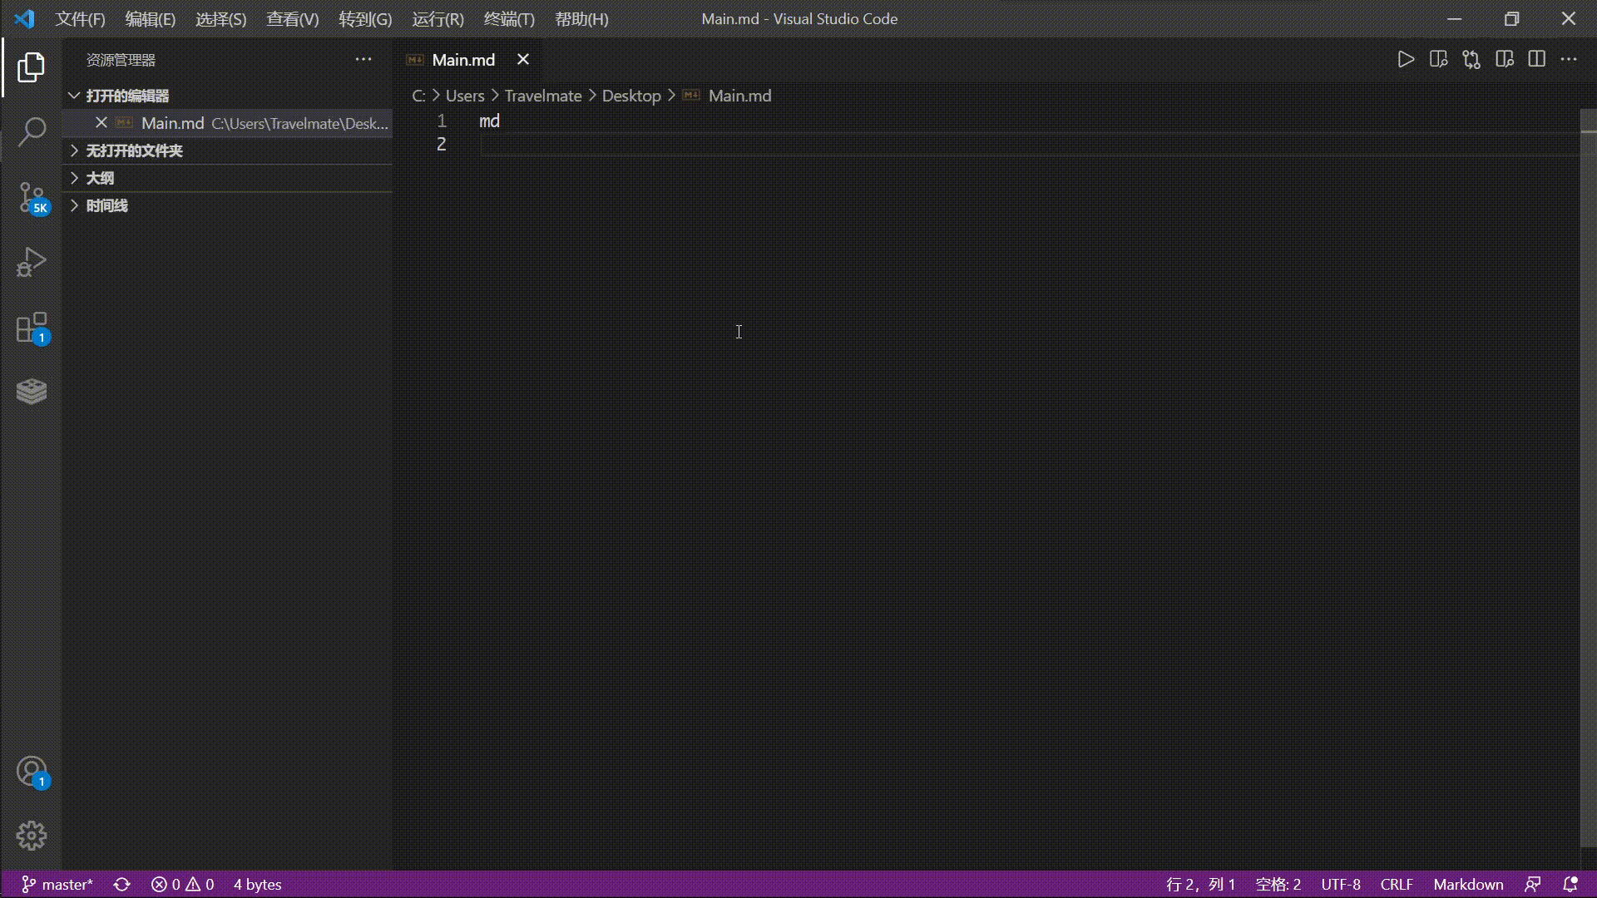Switch to the Main.md editor tab

click(x=464, y=59)
